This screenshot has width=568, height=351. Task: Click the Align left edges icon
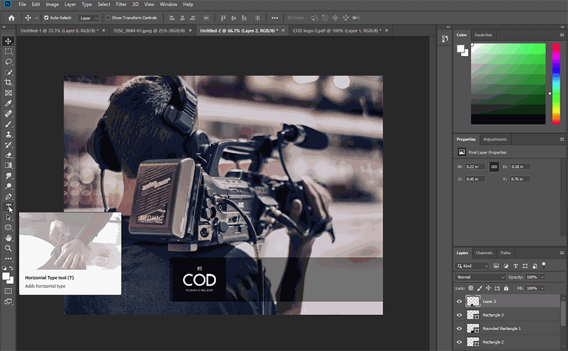[172, 18]
